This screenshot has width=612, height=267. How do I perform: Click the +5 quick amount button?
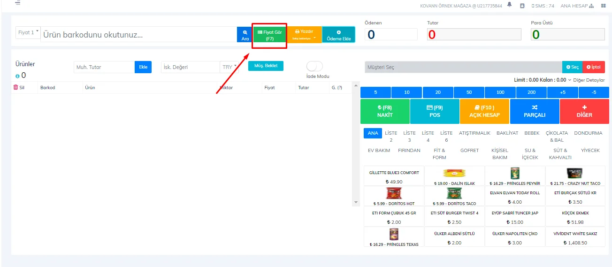pos(563,92)
